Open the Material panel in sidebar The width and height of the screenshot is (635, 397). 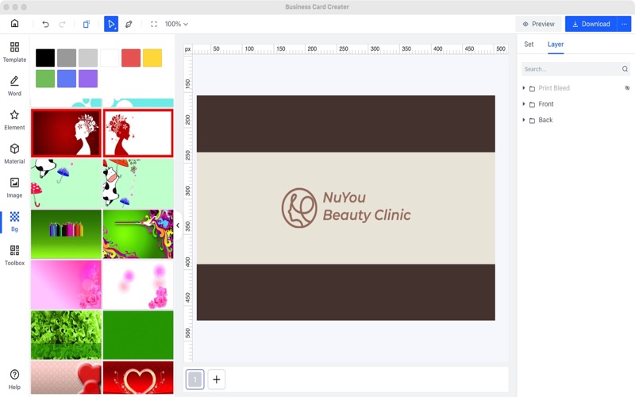pyautogui.click(x=14, y=154)
